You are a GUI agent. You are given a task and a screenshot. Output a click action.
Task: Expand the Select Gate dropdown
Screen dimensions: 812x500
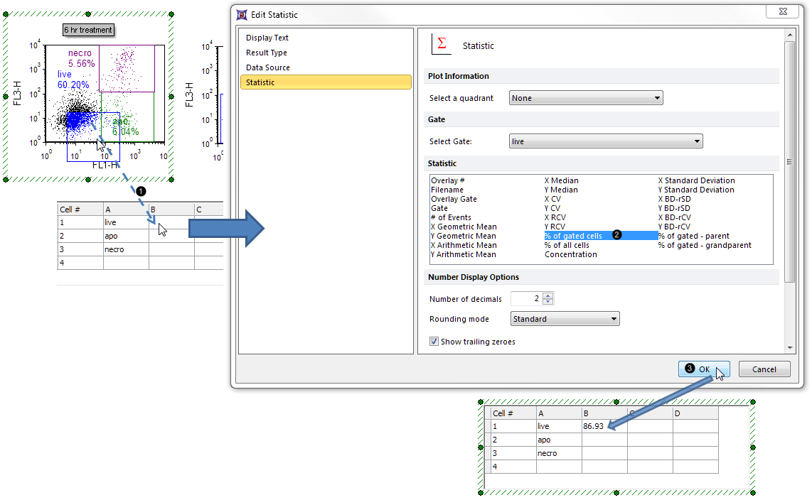click(606, 141)
